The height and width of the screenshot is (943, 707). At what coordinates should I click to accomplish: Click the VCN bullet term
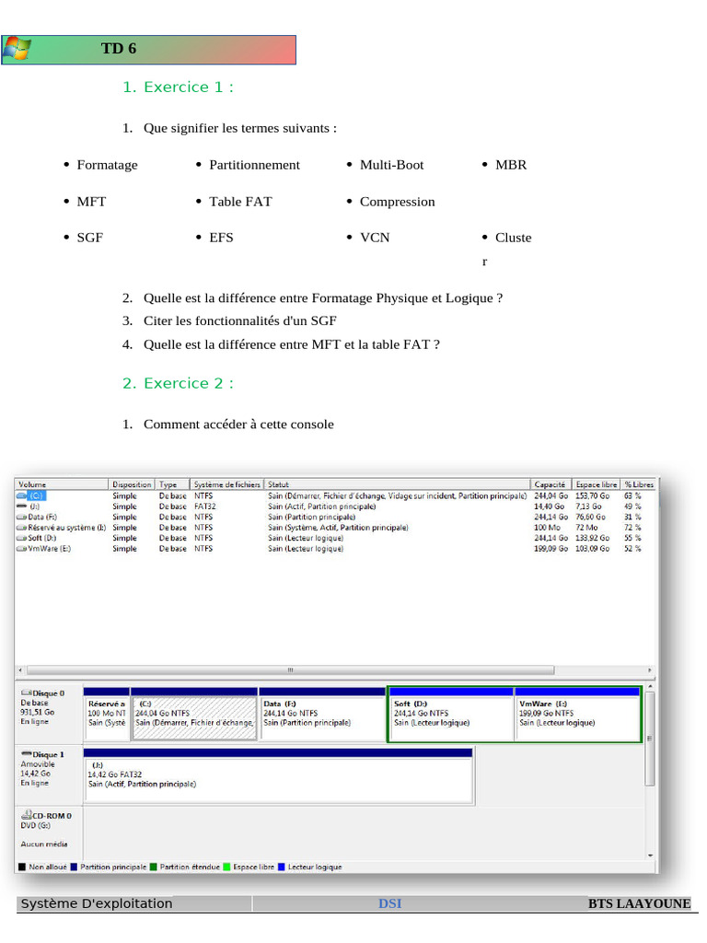click(375, 238)
